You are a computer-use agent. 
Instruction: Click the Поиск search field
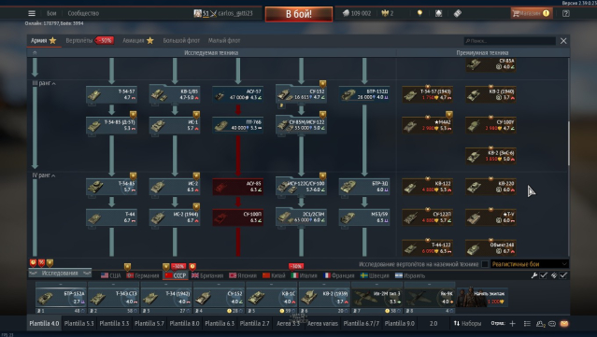tap(509, 41)
